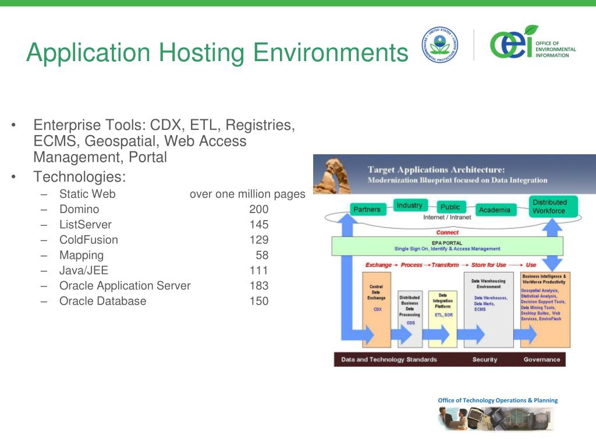Select the 'ListServer' technology row
Viewport: 596px width, 447px height.
(x=86, y=224)
